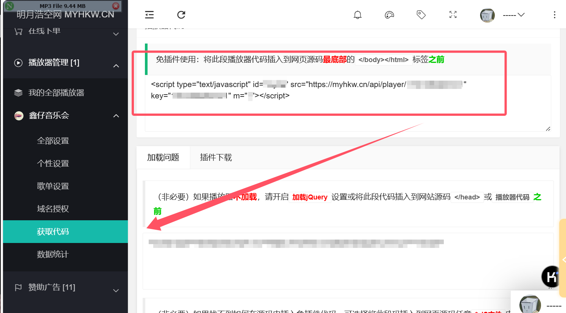Switch to the 插件下载 tab
This screenshot has width=566, height=313.
click(216, 157)
